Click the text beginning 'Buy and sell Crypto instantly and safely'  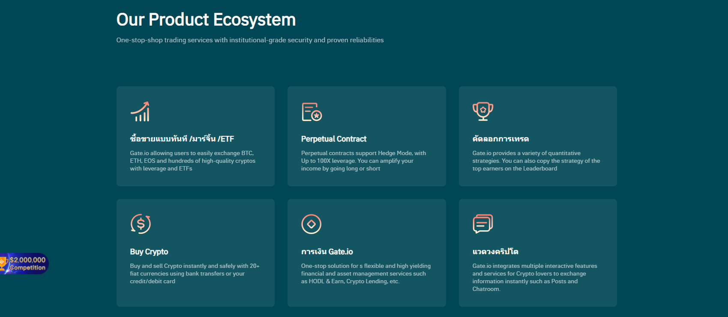coord(195,273)
